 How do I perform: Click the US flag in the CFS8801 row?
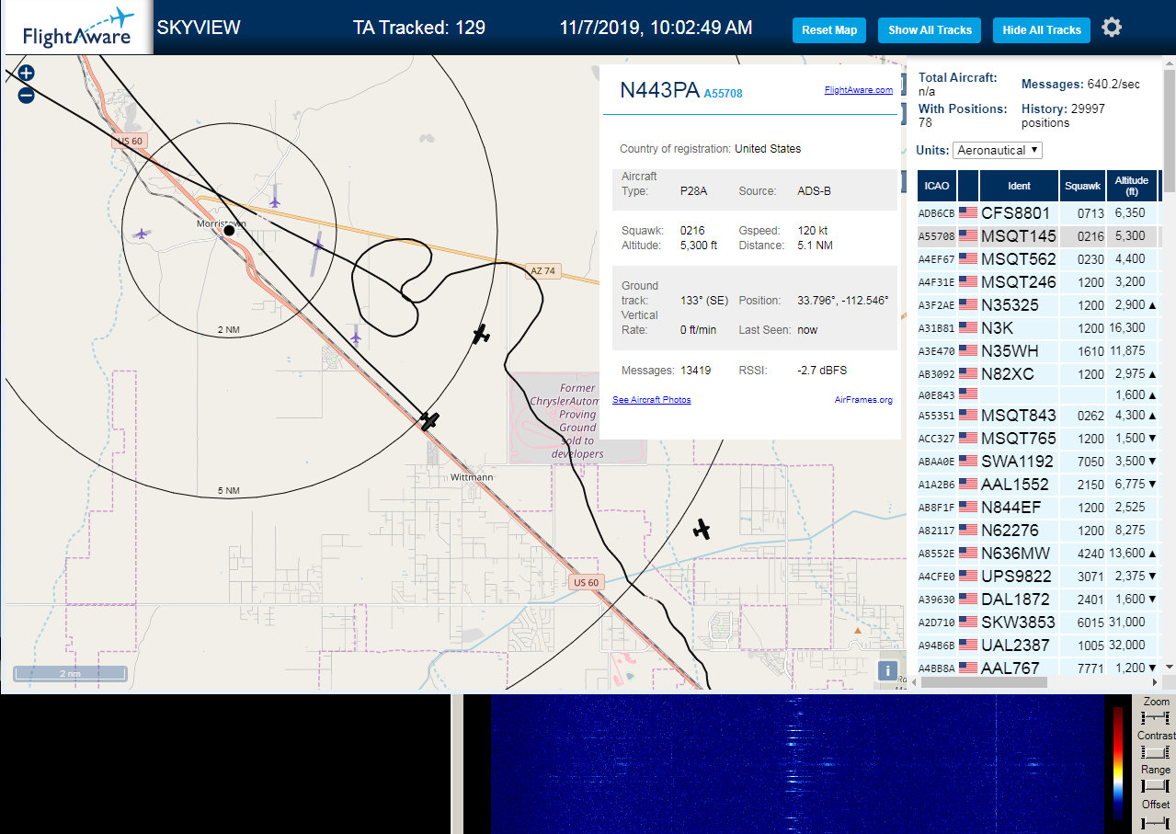pos(968,212)
